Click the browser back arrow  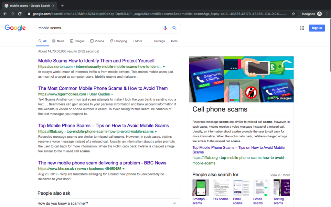tap(5, 14)
